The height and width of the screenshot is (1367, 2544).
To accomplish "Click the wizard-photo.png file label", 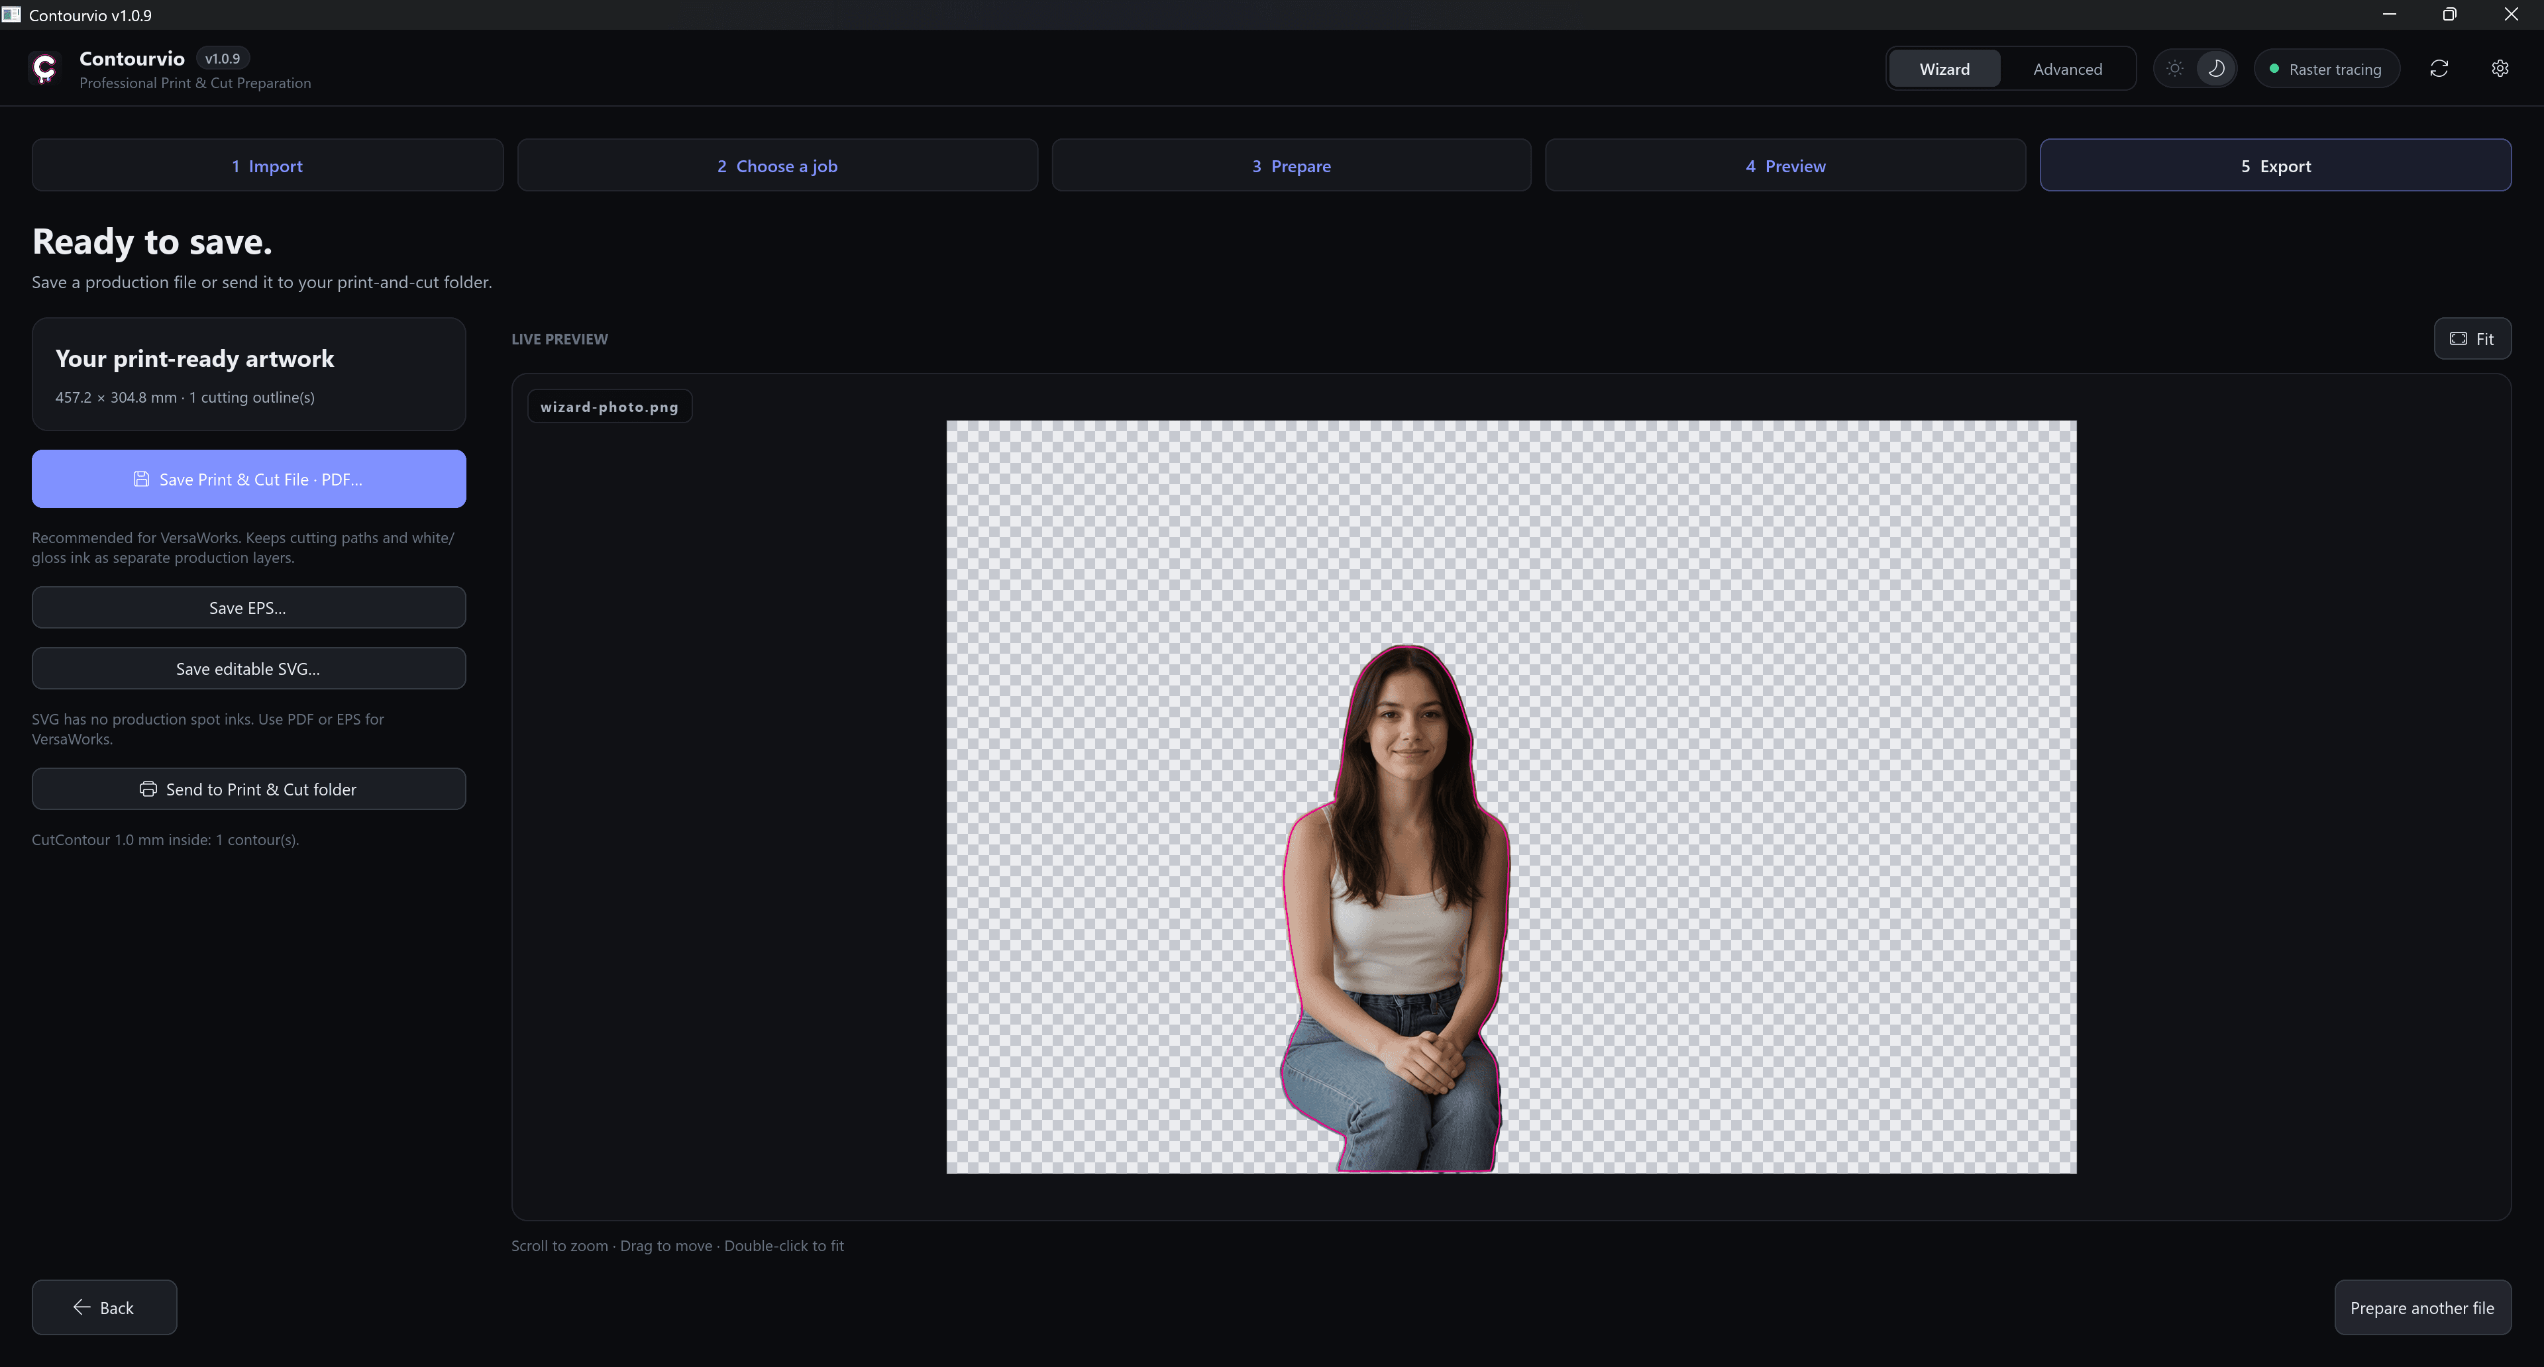I will point(609,407).
